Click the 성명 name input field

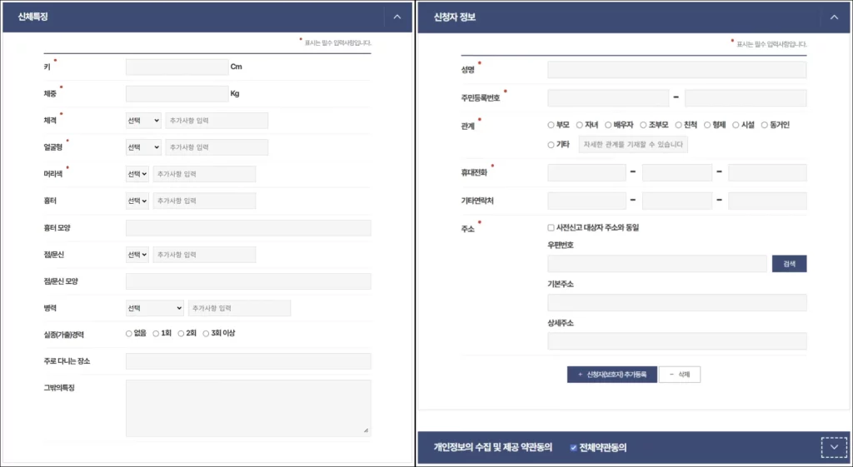[676, 70]
